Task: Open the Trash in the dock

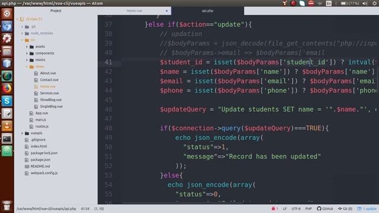Action: pos(7,205)
